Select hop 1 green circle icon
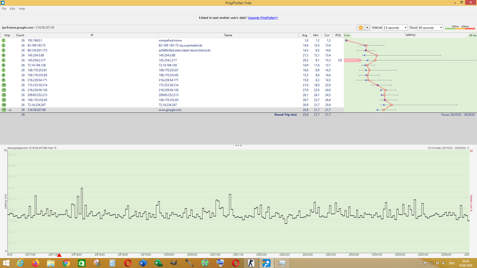Image resolution: width=477 pixels, height=268 pixels. pos(4,41)
